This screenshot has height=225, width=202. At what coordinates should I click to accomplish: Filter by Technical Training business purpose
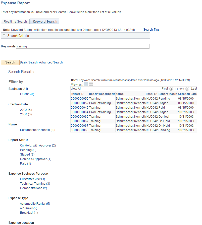pyautogui.click(x=35, y=183)
